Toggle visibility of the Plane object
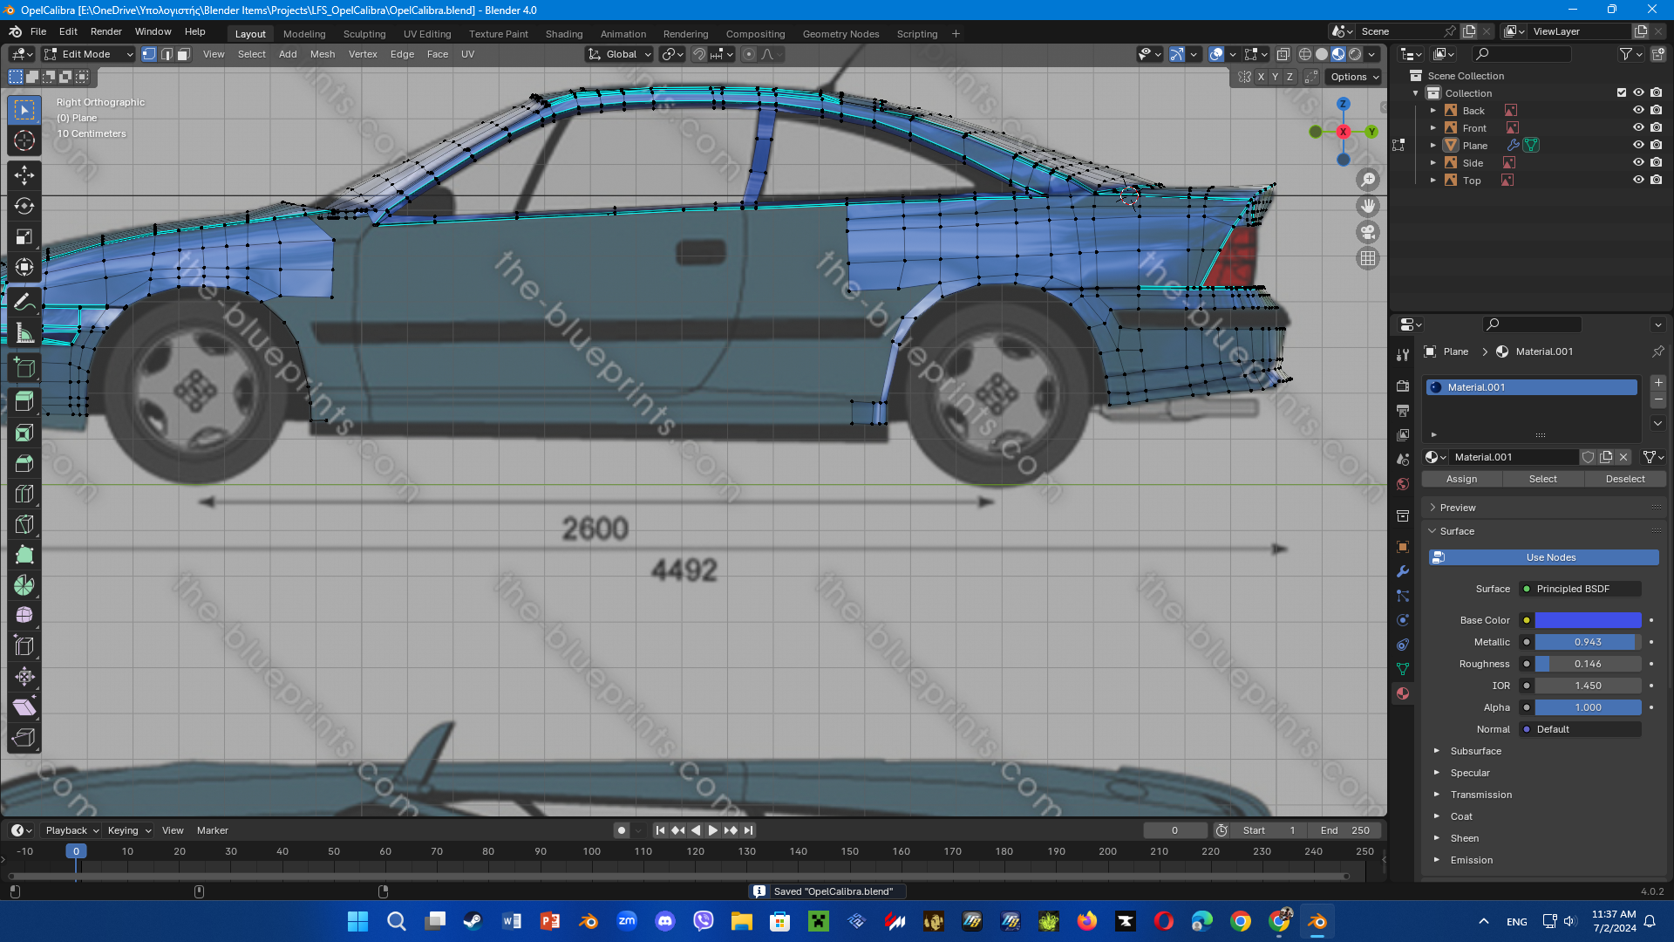Viewport: 1674px width, 942px height. 1638,146
